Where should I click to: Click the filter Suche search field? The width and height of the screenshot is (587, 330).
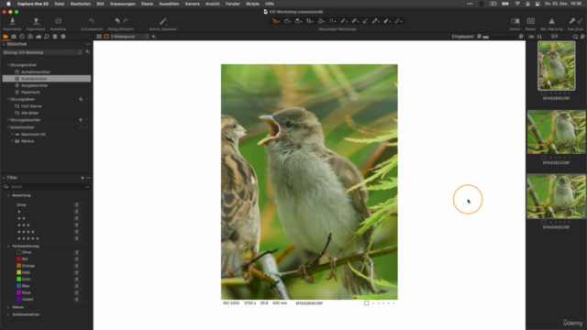tap(47, 187)
